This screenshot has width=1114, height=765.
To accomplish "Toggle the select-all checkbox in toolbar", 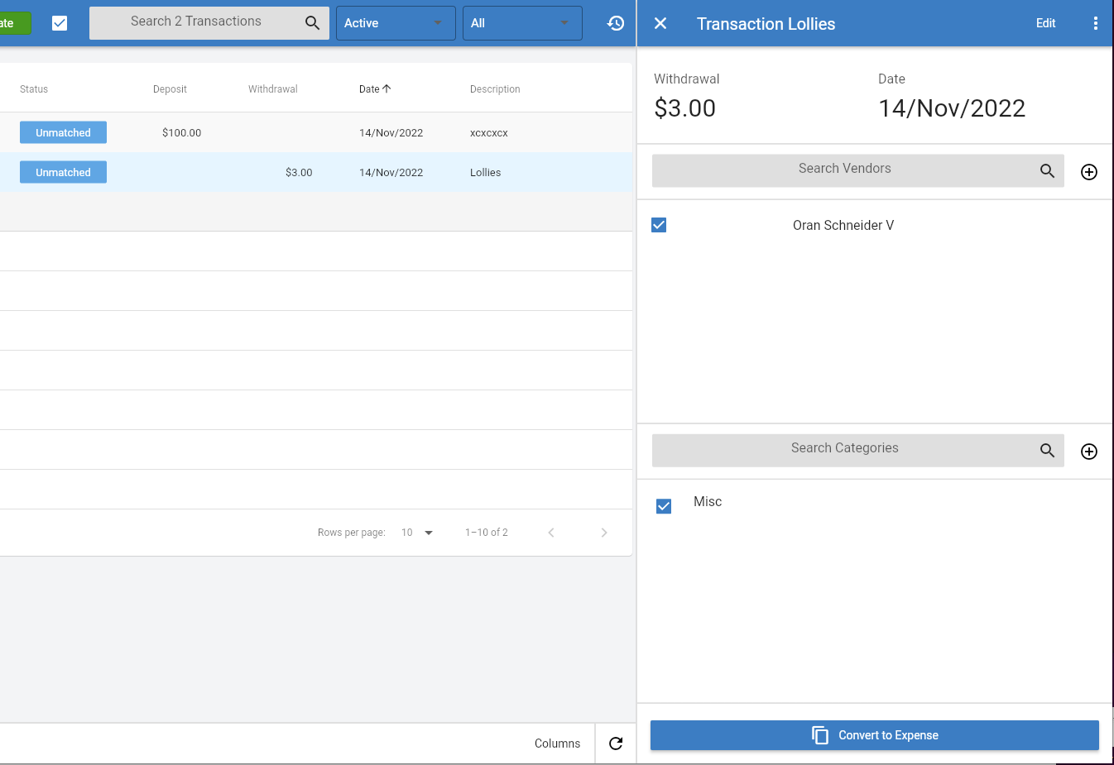I will 60,23.
